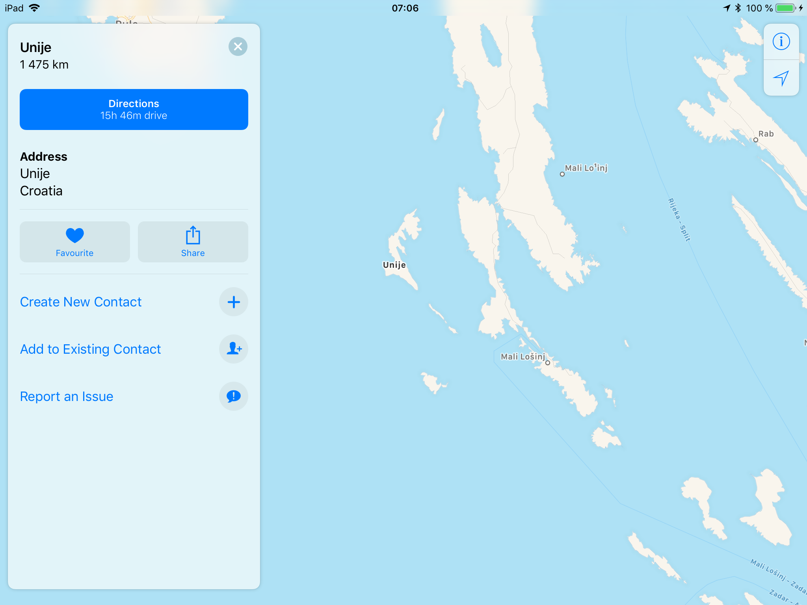The width and height of the screenshot is (807, 605).
Task: Tap the current location arrow icon
Action: 781,78
